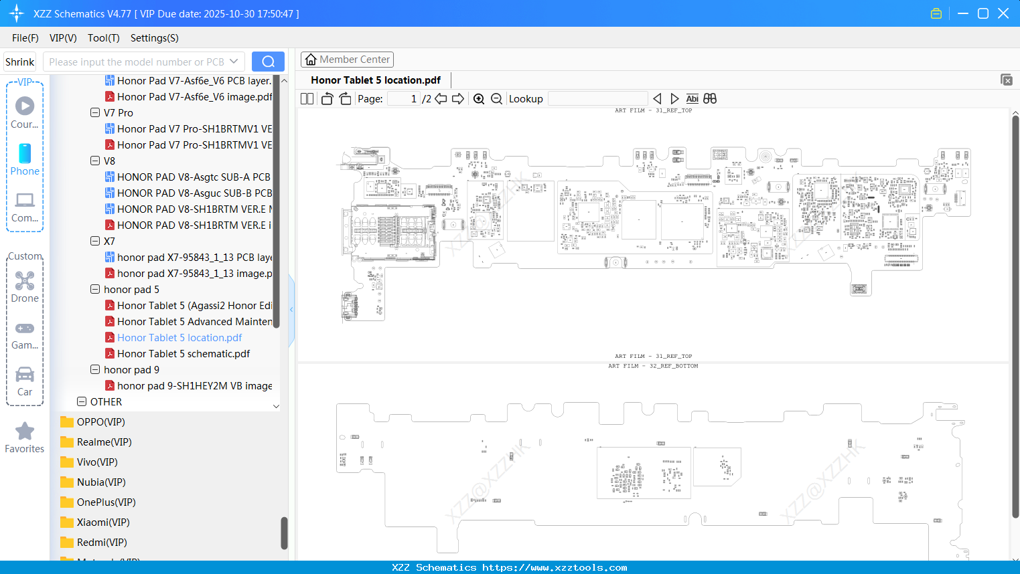Image resolution: width=1020 pixels, height=574 pixels.
Task: Collapse the OTHER tree node
Action: point(82,401)
